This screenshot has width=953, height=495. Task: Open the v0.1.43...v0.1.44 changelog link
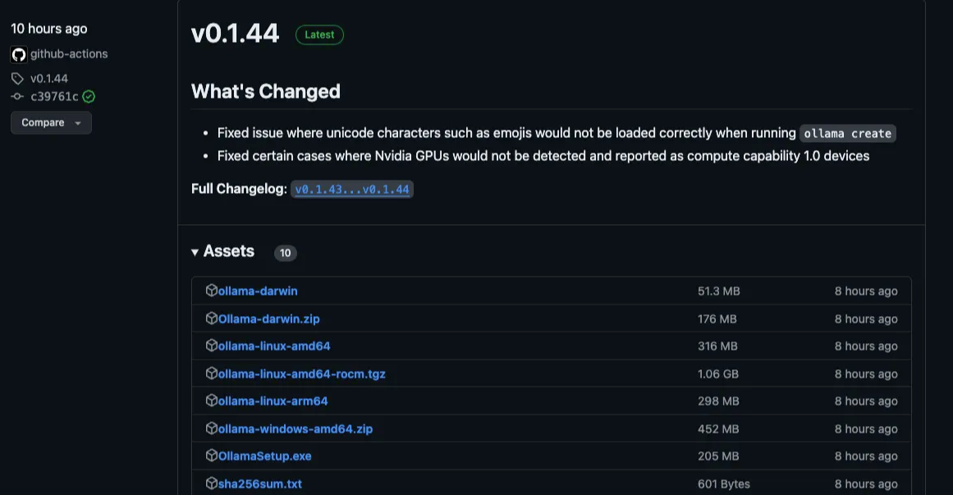[352, 189]
